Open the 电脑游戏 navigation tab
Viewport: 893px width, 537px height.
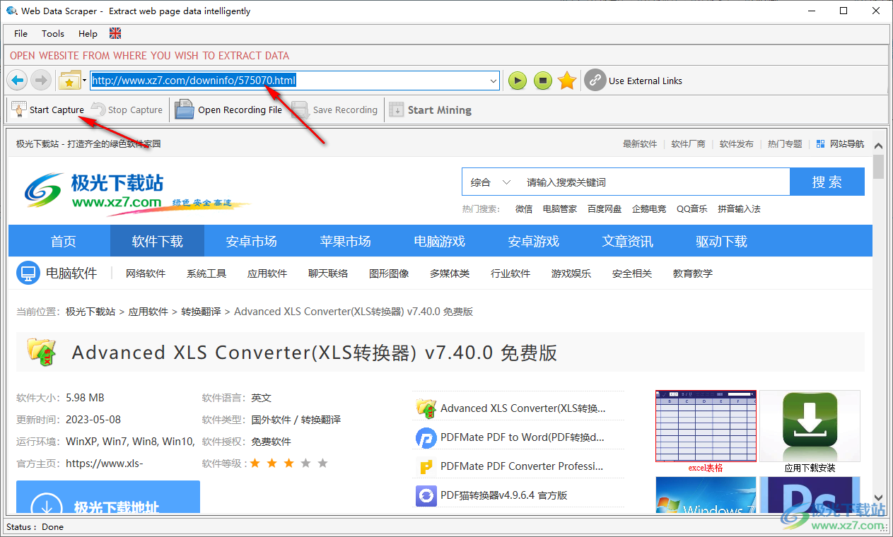coord(440,241)
